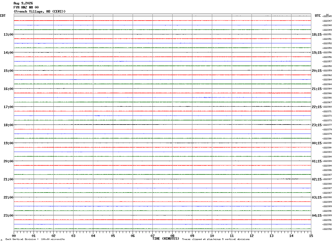Click the 18:00 CDT time label
Viewport: 333px width, 243px height.
point(8,125)
